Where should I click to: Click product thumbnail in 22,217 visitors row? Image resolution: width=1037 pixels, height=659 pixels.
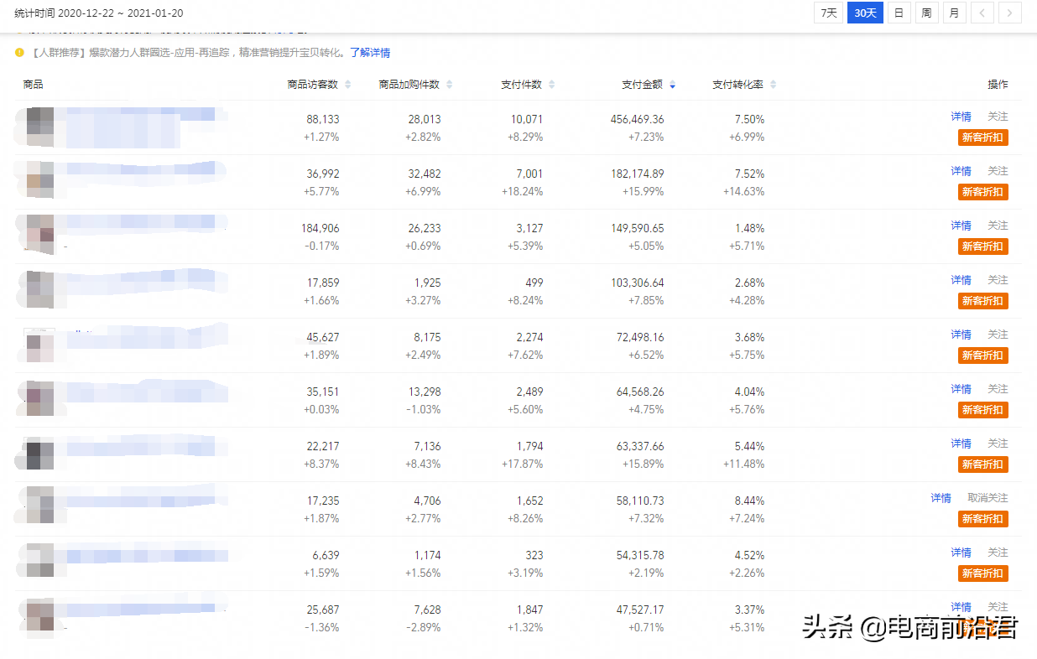point(39,453)
